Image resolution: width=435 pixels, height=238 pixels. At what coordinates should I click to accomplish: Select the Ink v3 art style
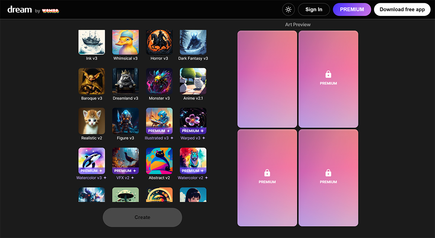92,42
